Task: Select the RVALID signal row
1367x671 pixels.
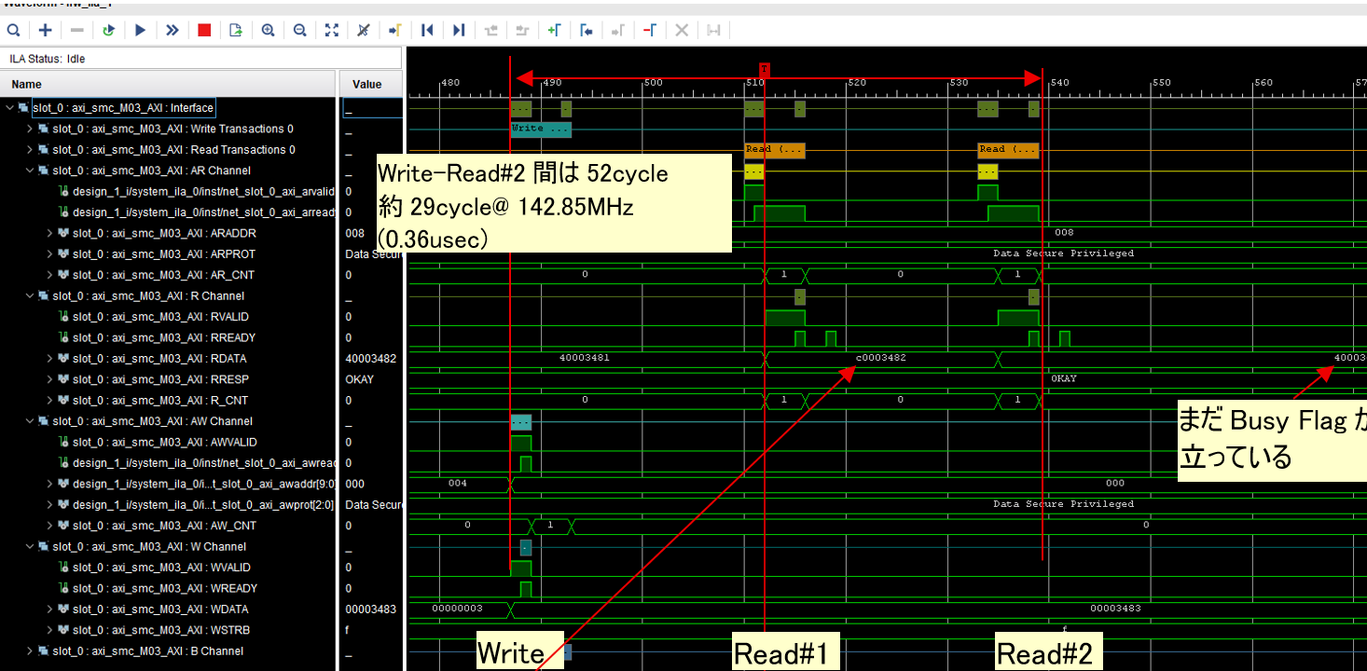Action: tap(160, 317)
